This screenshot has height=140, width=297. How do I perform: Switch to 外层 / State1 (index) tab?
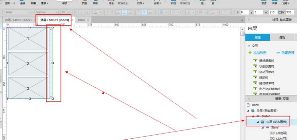click(55, 20)
